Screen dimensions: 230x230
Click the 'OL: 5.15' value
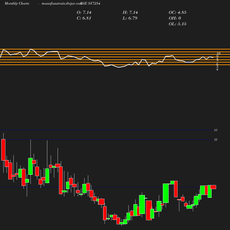178,24
